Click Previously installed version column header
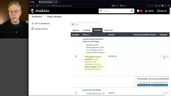This screenshot has width=171, height=96. click(x=144, y=35)
